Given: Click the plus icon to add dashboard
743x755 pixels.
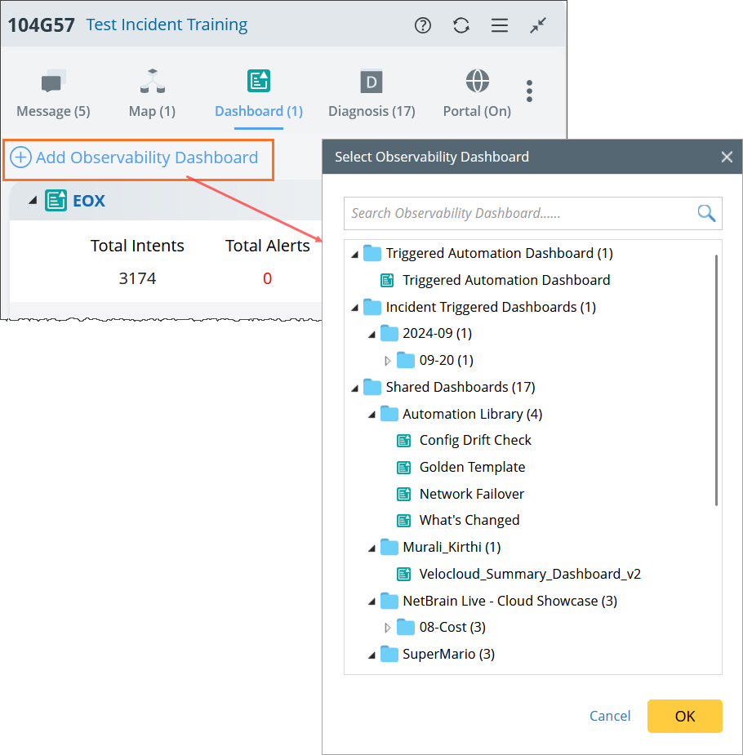Looking at the screenshot, I should tap(20, 158).
